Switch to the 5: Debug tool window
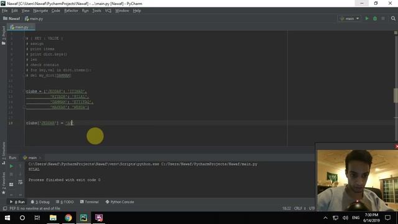Viewport: 398px width, 224px height. (40, 202)
